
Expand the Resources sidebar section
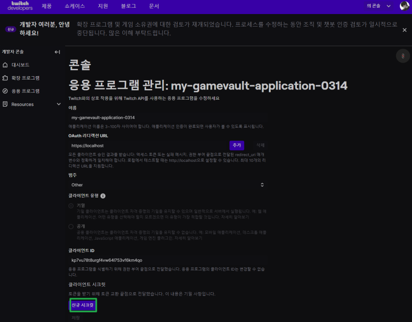coord(59,104)
